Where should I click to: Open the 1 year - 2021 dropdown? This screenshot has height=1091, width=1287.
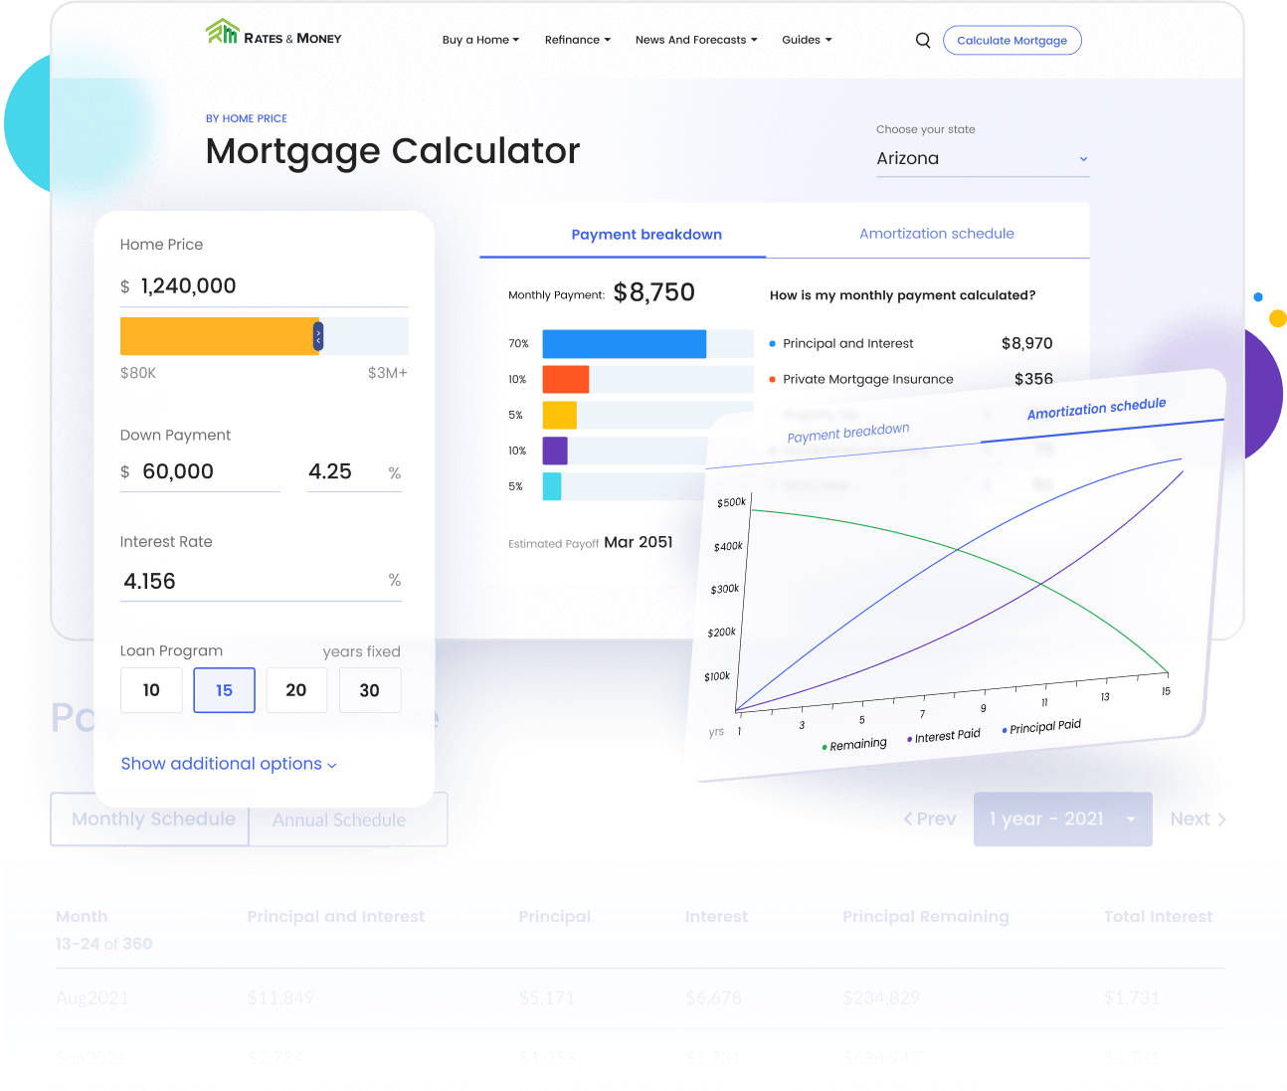pos(1062,819)
